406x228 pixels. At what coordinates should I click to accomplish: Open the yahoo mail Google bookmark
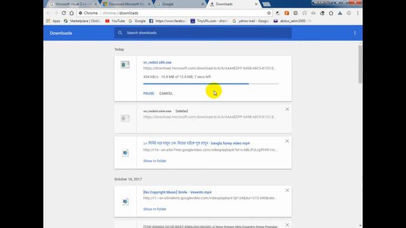tap(251, 21)
